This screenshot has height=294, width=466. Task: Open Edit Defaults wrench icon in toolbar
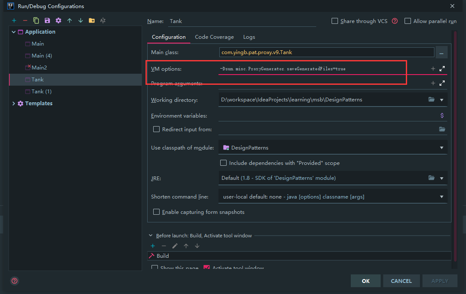click(58, 20)
